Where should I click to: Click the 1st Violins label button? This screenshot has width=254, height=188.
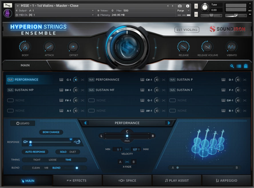tap(187, 29)
